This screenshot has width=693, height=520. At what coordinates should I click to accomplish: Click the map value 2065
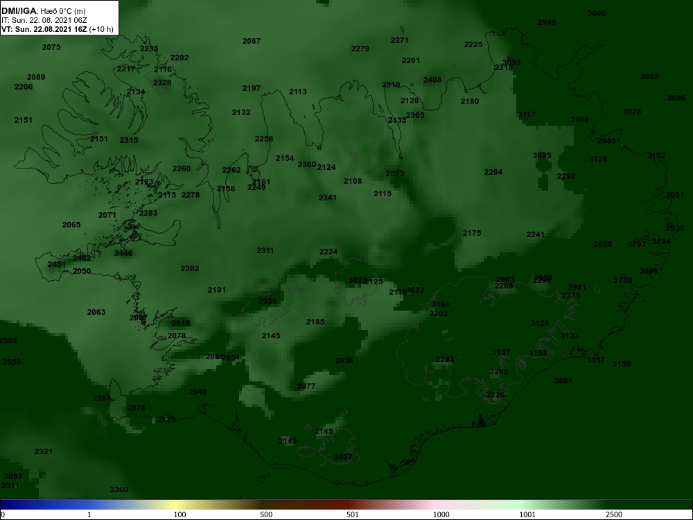point(71,225)
